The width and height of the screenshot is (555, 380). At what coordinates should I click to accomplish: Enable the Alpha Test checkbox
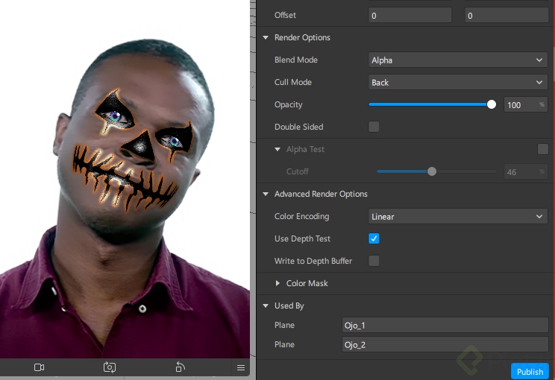point(542,149)
